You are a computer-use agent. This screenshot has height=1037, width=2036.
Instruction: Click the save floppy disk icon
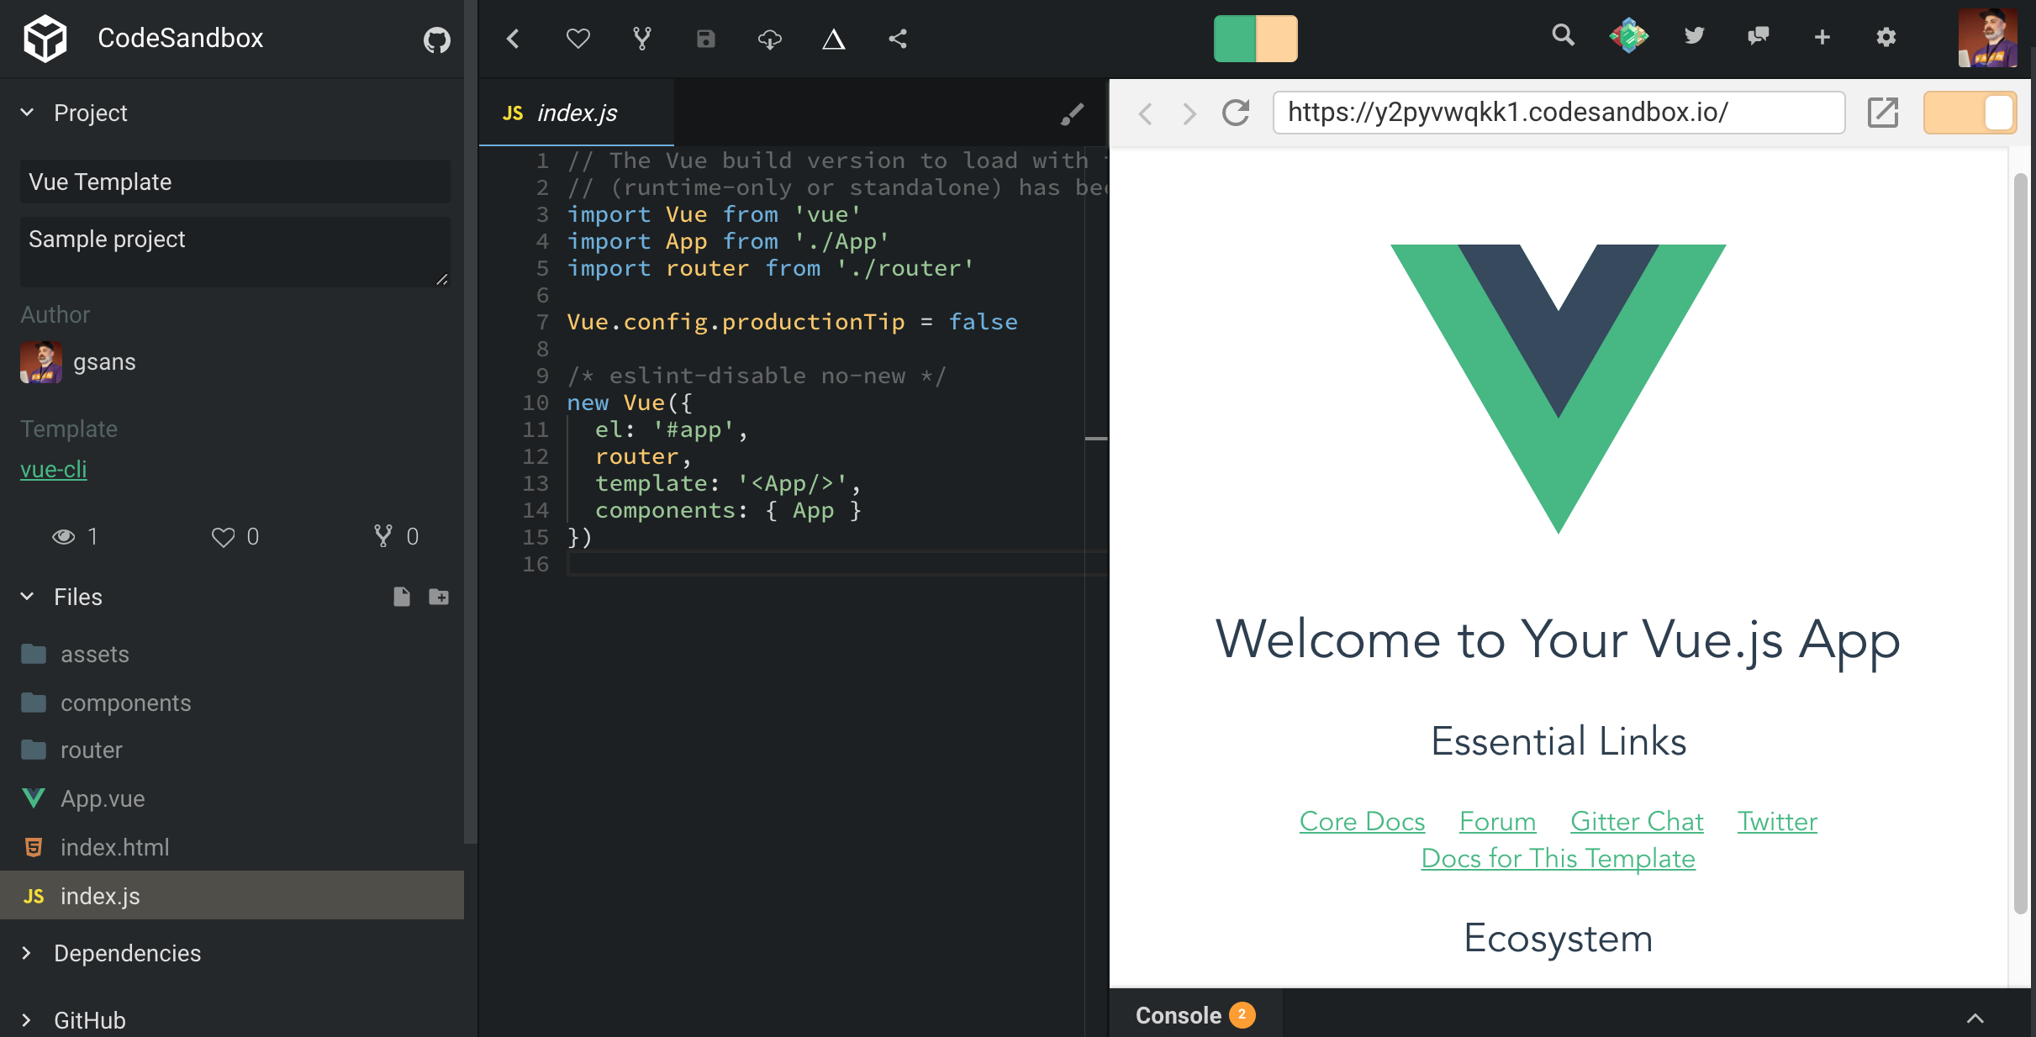(705, 39)
